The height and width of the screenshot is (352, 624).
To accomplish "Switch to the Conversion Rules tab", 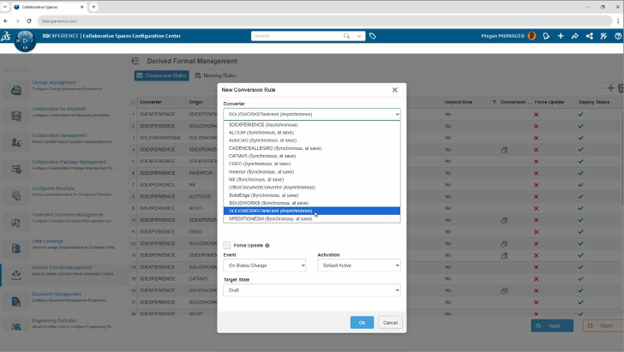I will [161, 75].
